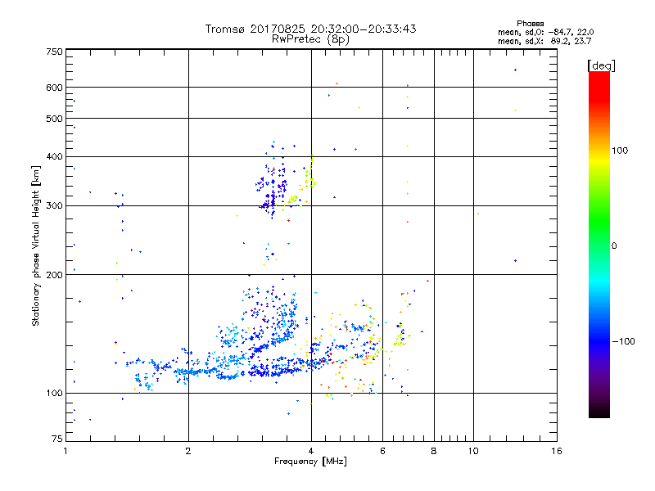Click the y-axis tick label '200'

(54, 275)
